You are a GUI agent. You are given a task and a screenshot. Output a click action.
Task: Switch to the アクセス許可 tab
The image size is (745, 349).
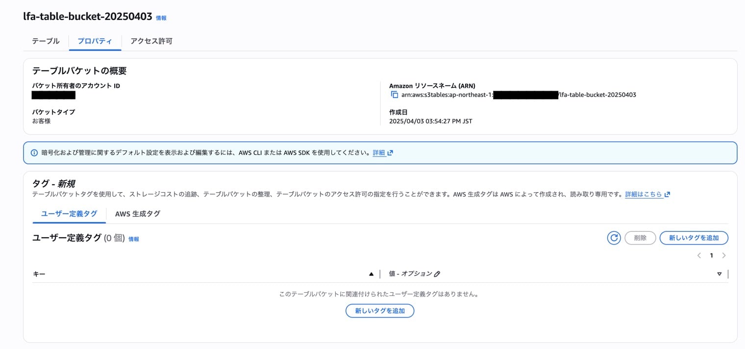[150, 41]
